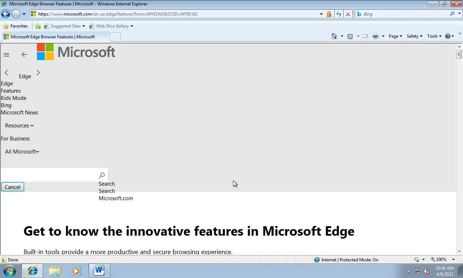Expand the All Microsoft dropdown
This screenshot has width=463, height=278.
(x=22, y=152)
